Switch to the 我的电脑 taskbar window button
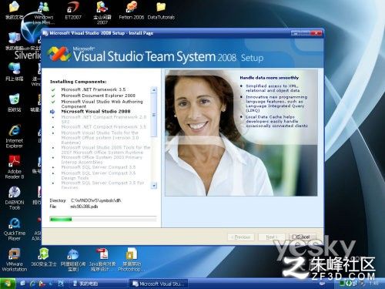Viewport: 385px width, 289px height. (98, 284)
